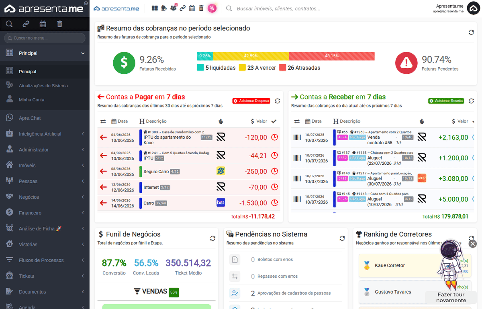Expand the Vistorias menu
482x309 pixels.
tap(45, 244)
